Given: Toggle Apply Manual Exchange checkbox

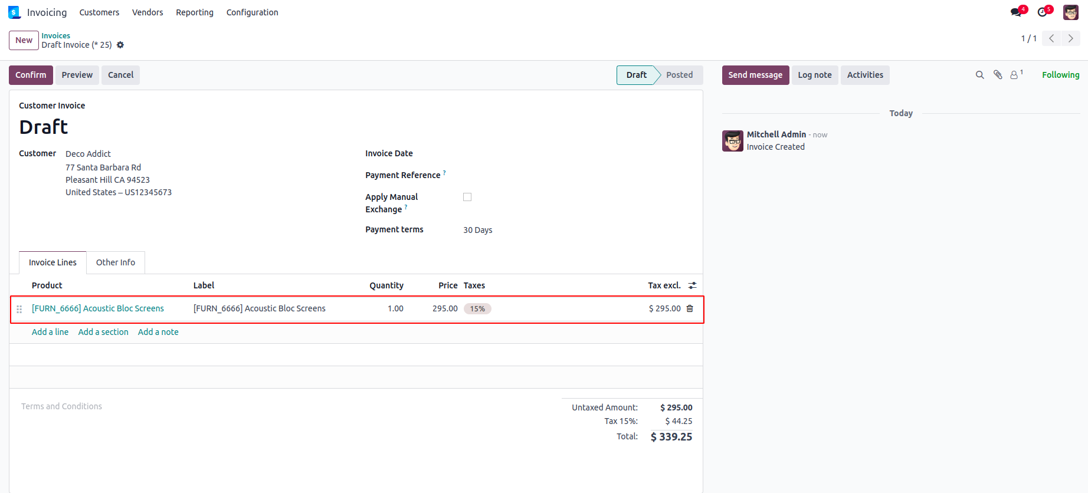Looking at the screenshot, I should coord(467,197).
